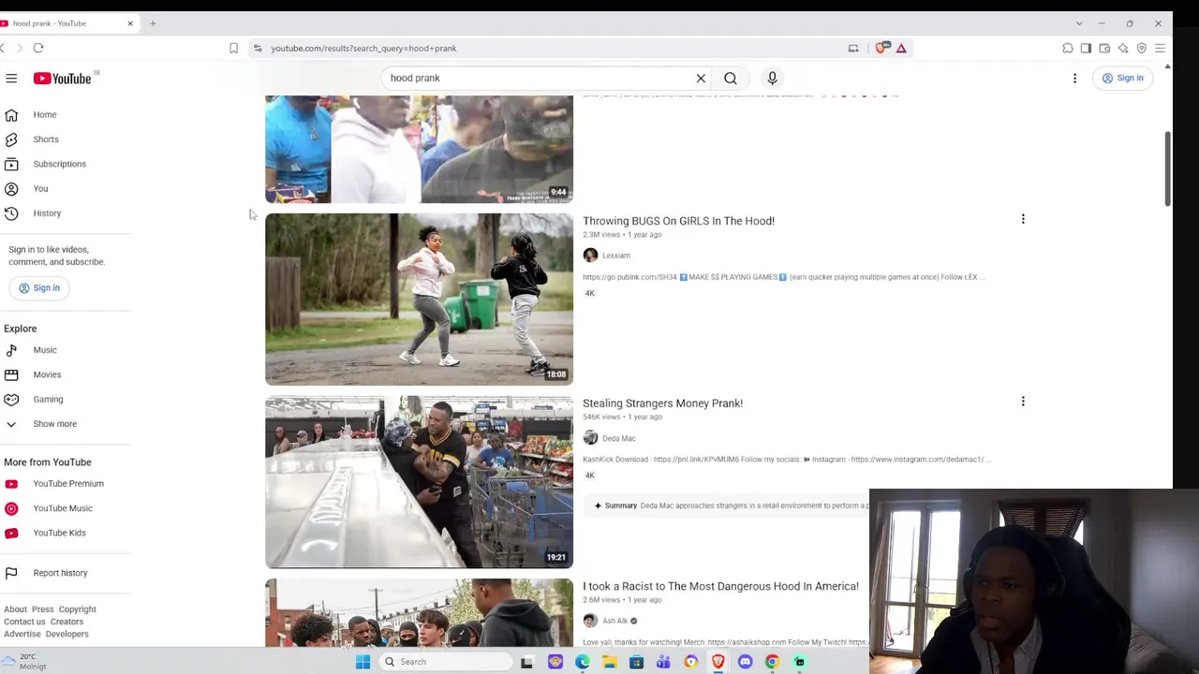
Task: Open the browser main menu icon
Action: [1160, 49]
